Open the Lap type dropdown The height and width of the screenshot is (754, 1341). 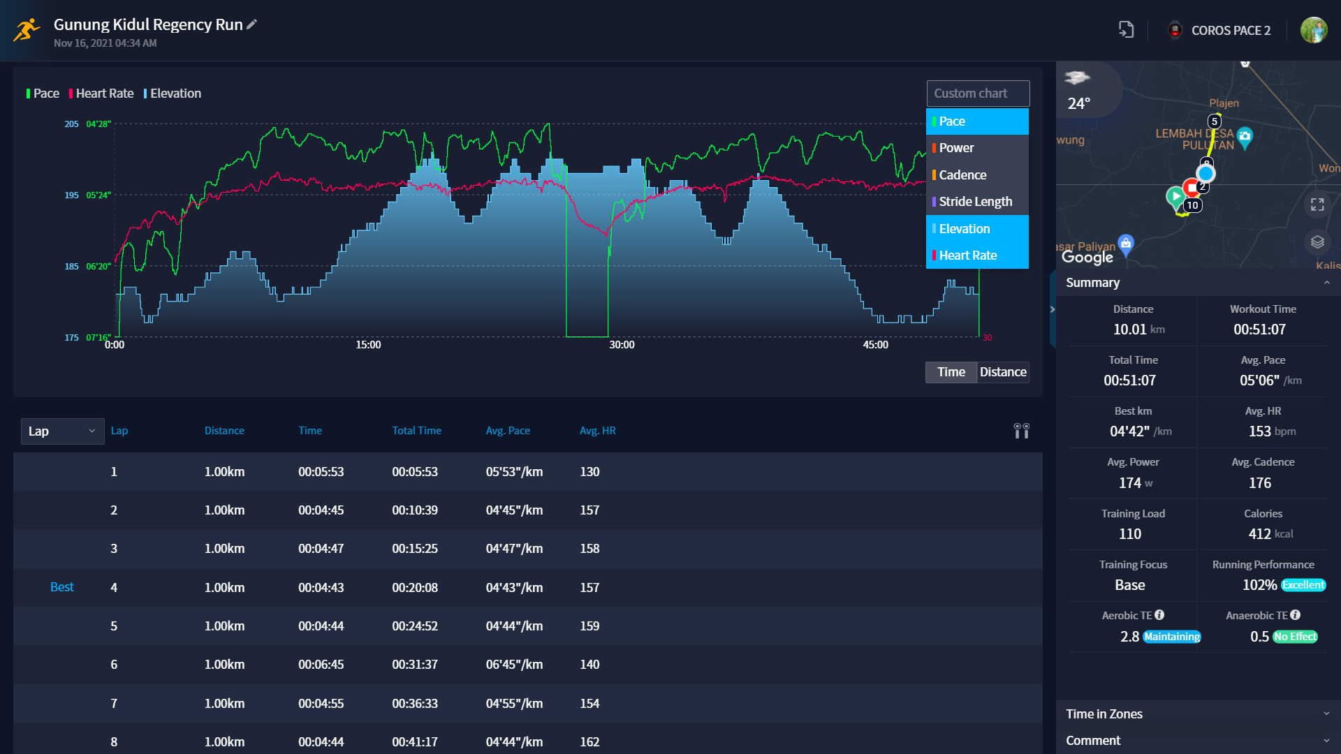coord(62,431)
